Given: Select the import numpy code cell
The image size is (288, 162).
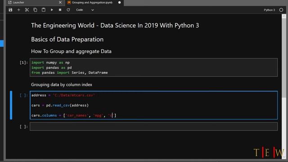Looking at the screenshot, I should 154,67.
